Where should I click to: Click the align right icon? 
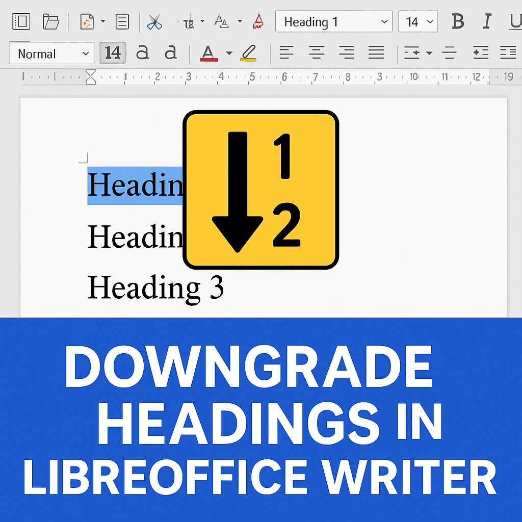(x=347, y=53)
